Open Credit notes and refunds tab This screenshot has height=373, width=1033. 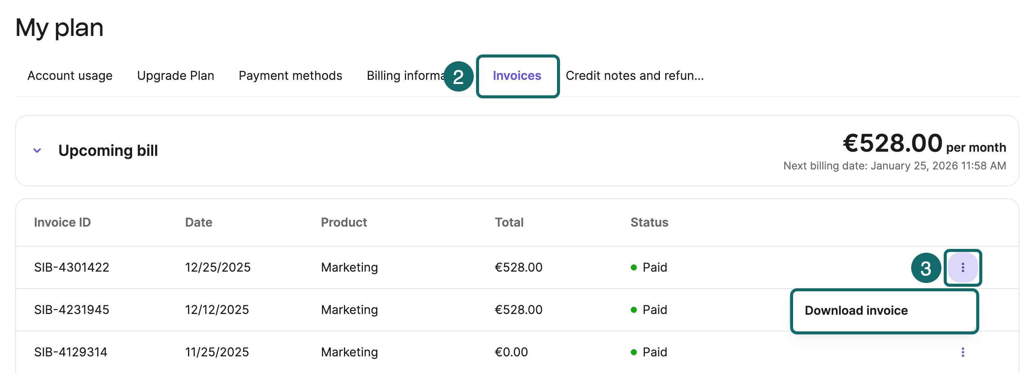[635, 75]
